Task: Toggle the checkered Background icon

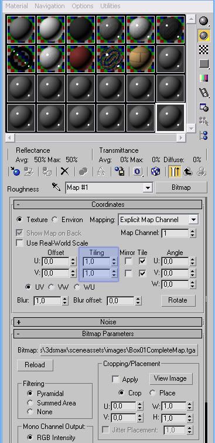Action: (203, 50)
